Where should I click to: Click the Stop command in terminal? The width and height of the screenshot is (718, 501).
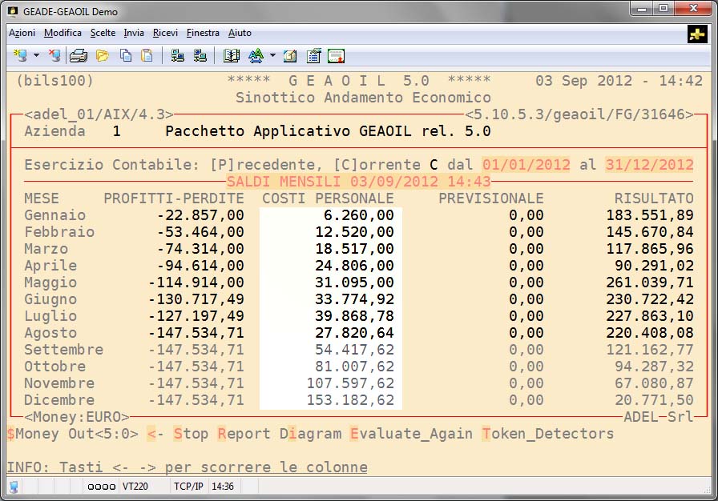(191, 434)
